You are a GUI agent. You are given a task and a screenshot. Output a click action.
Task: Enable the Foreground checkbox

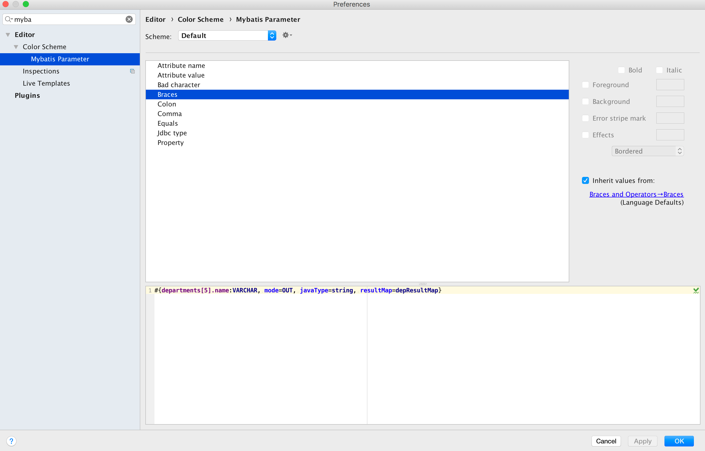pyautogui.click(x=585, y=85)
